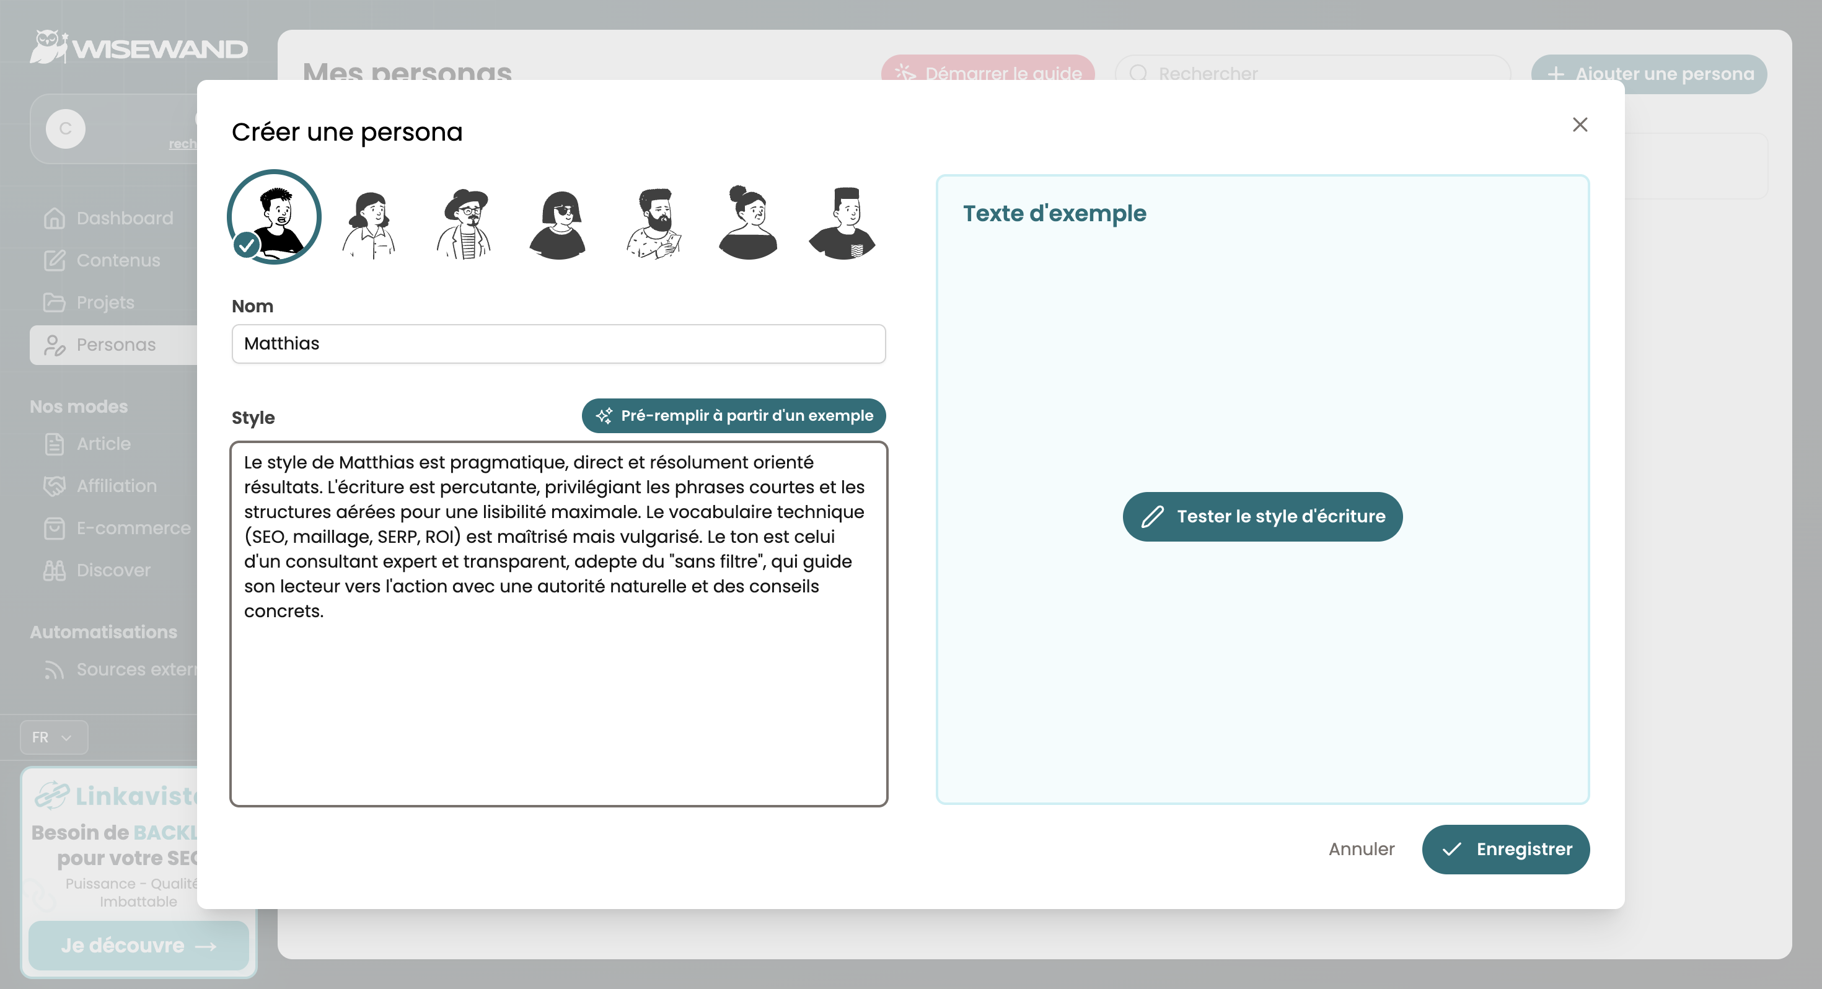Click the Discover binoculars icon
The image size is (1822, 989).
click(x=55, y=569)
